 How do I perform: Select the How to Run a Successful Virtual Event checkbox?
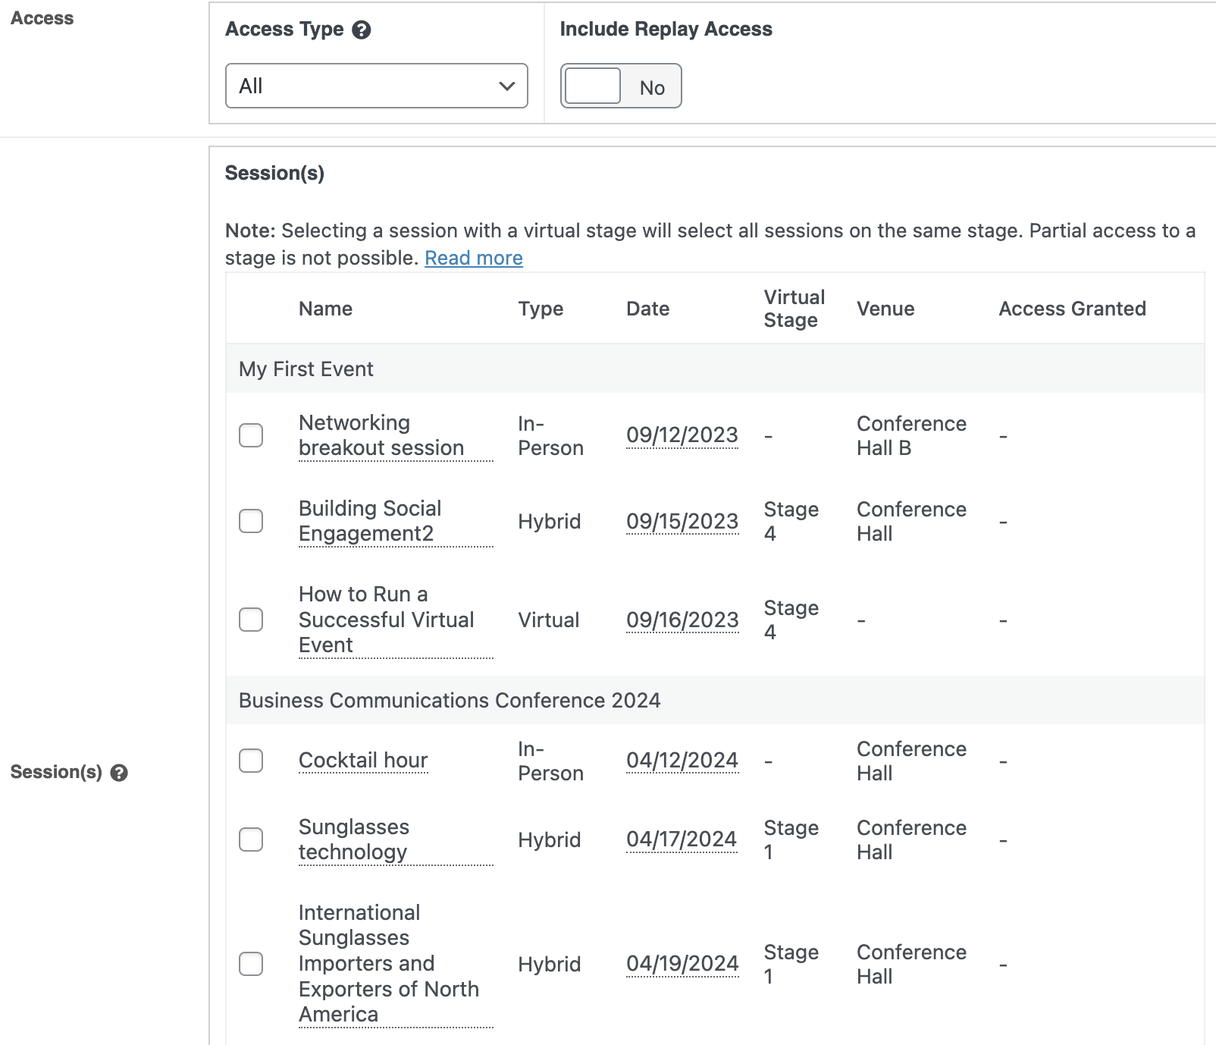tap(251, 620)
